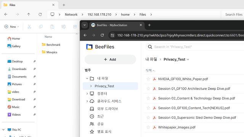244x137 pixels.
Task: Select the Benchmark folder in Explorer
Action: click(x=51, y=45)
